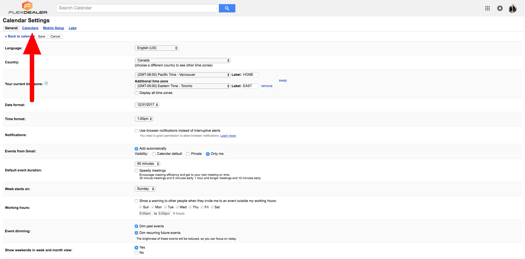525x259 pixels.
Task: Click the swap time zones link
Action: (283, 80)
